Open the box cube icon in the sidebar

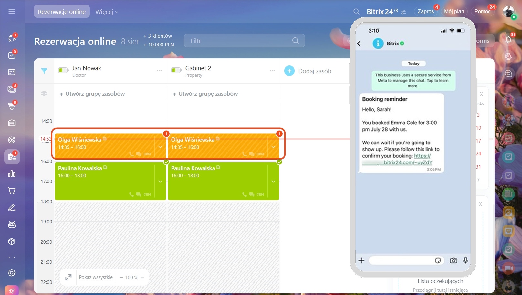click(x=12, y=241)
